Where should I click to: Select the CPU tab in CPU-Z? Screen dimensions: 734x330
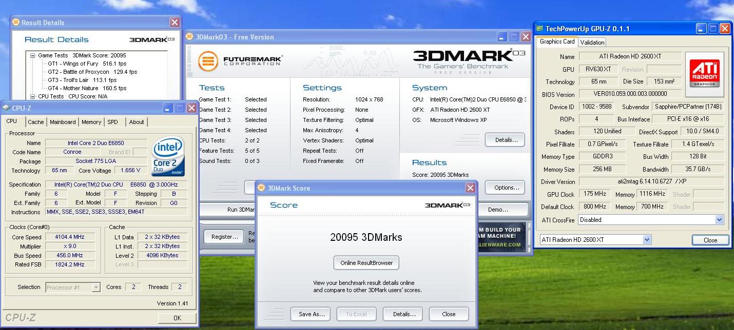[x=12, y=121]
